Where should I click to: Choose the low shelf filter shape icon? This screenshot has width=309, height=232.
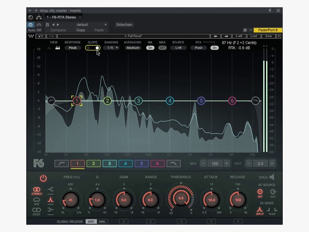50,190
